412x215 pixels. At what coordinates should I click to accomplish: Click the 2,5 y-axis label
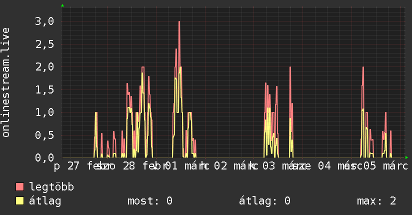pos(44,44)
